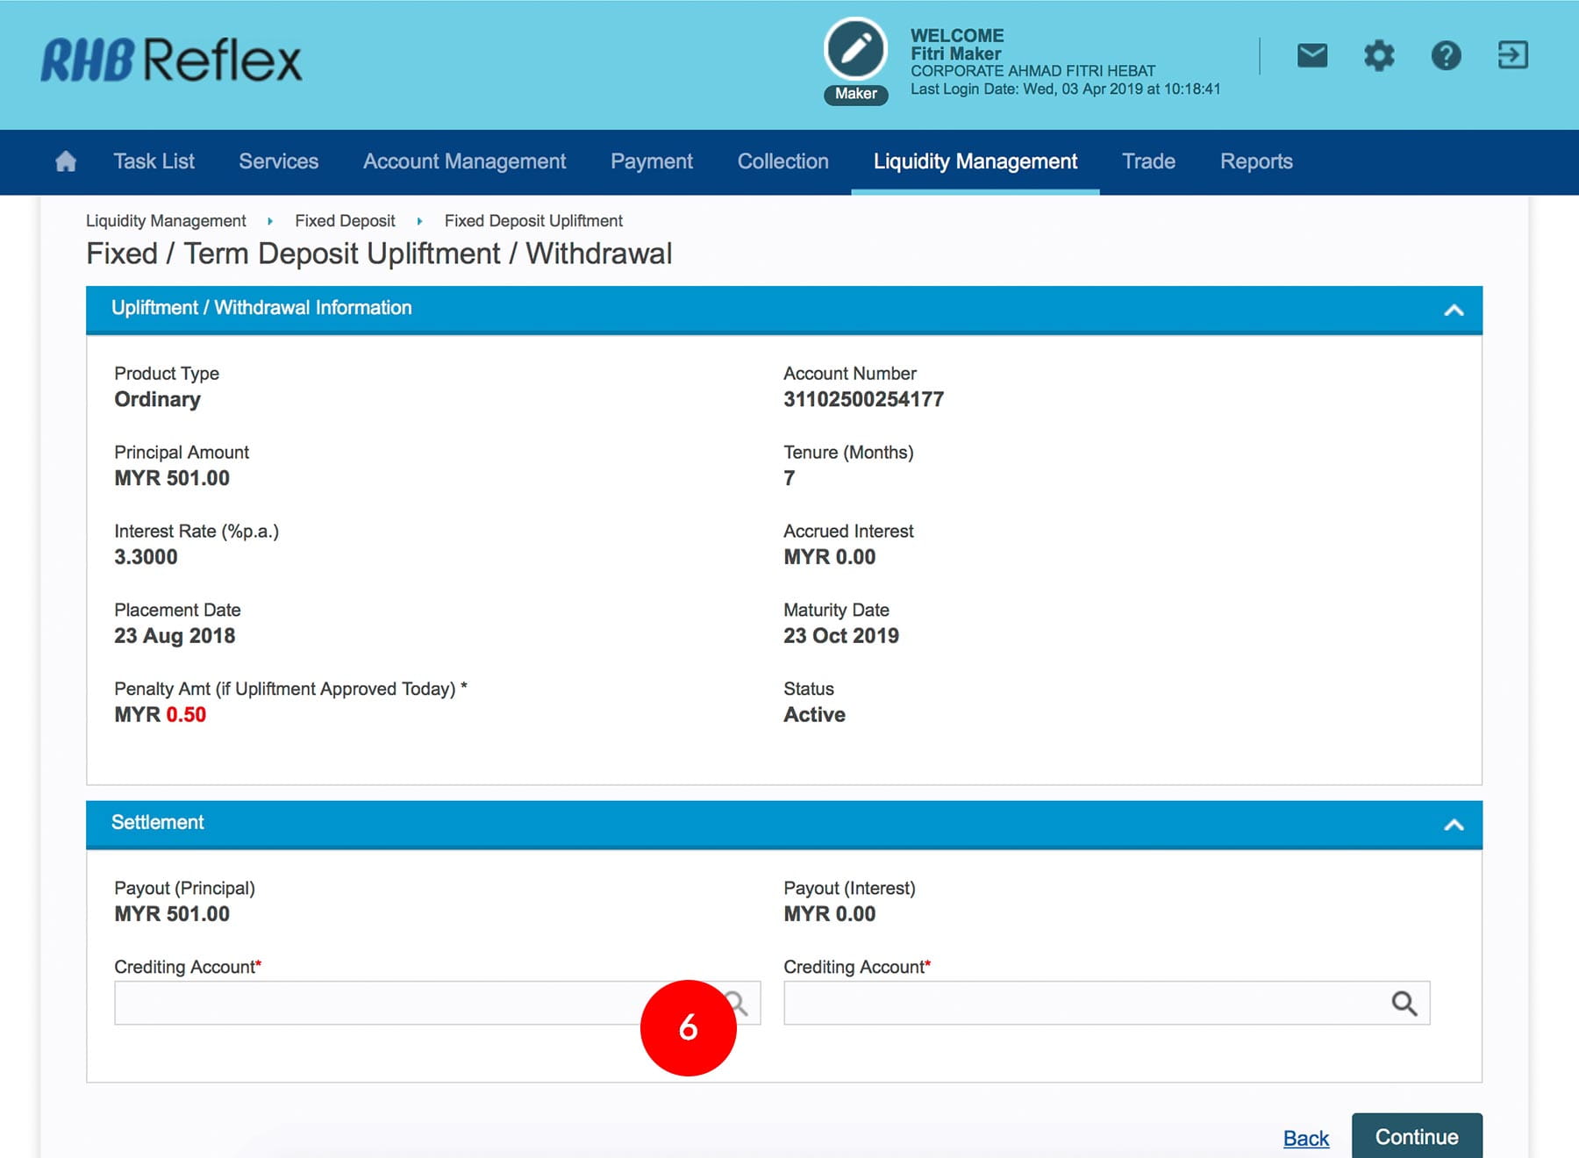Screen dimensions: 1579x1158
Task: Click the Continue button
Action: pos(1416,1137)
